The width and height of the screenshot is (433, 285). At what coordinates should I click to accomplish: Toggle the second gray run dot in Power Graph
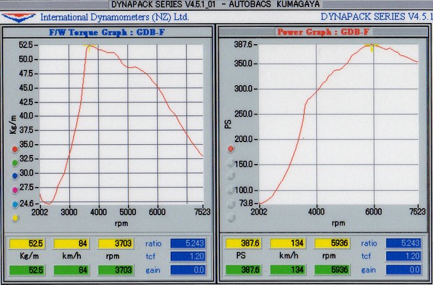(x=231, y=175)
